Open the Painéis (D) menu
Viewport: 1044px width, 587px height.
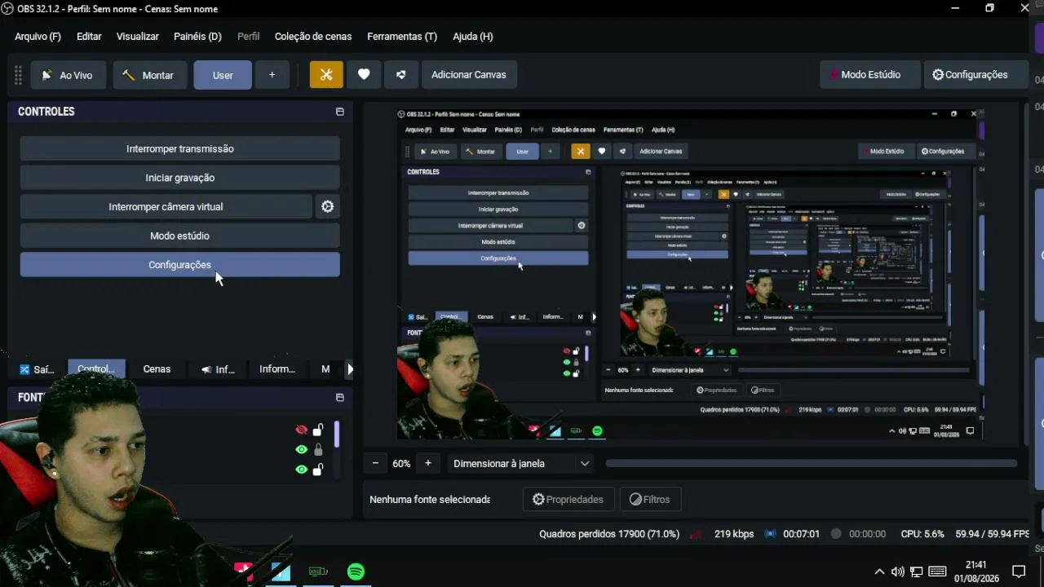click(197, 37)
